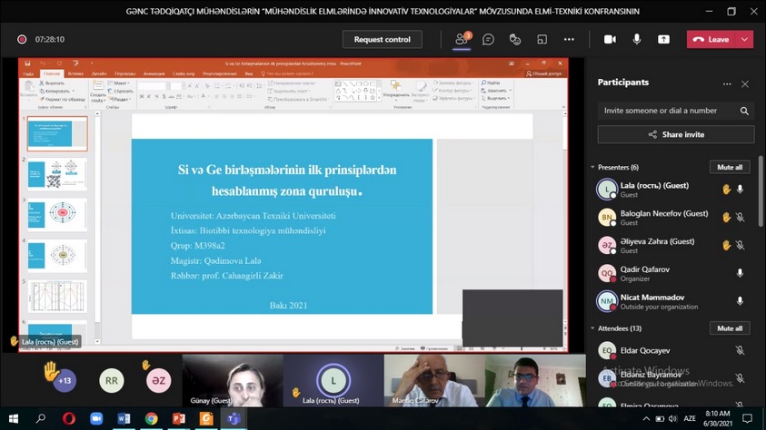This screenshot has width=766, height=430.
Task: Toggle the camera on or off
Action: 610,40
